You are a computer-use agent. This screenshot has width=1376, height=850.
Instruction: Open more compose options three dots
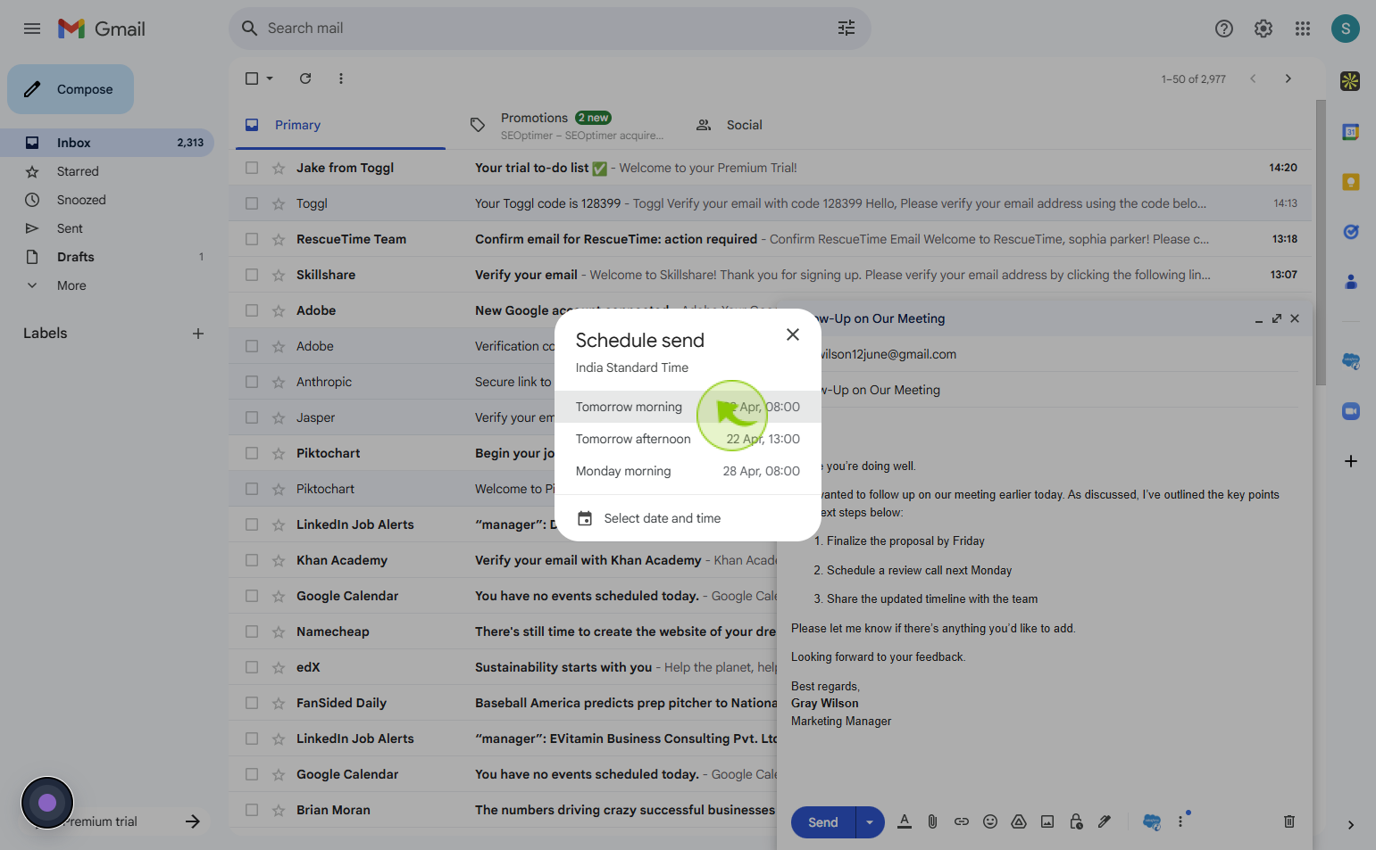coord(1180,821)
